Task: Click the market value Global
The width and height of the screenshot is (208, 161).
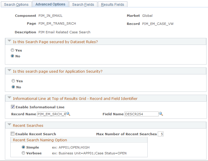Action: coord(147,16)
